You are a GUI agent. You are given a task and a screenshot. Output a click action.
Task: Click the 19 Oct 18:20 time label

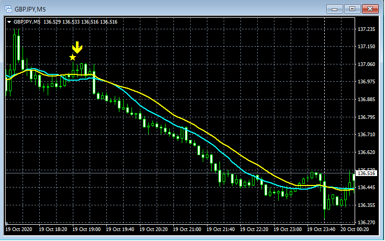point(53,229)
